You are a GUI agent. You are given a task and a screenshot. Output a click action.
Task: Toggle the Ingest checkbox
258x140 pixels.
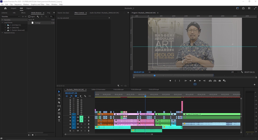pos(29,17)
